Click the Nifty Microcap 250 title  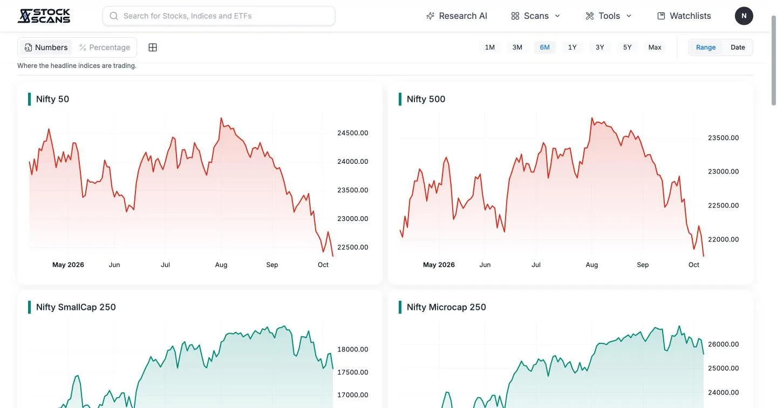coord(446,307)
